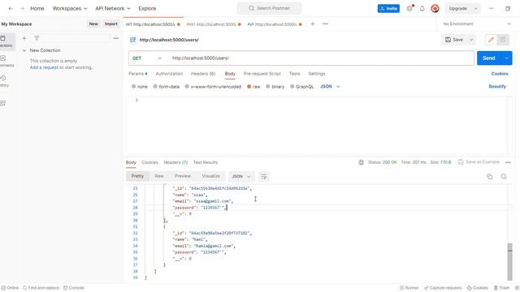Viewport: 520px width, 292px height.
Task: Select the raw body type radio
Action: coord(249,87)
